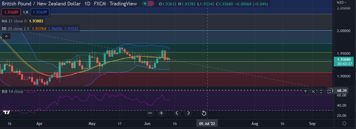Open the NZD currency dropdown
This screenshot has height=129, width=356.
tap(341, 2)
